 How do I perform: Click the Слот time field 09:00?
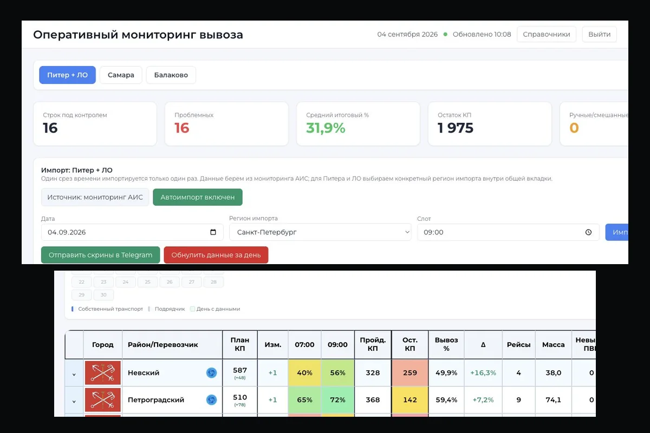pos(508,232)
